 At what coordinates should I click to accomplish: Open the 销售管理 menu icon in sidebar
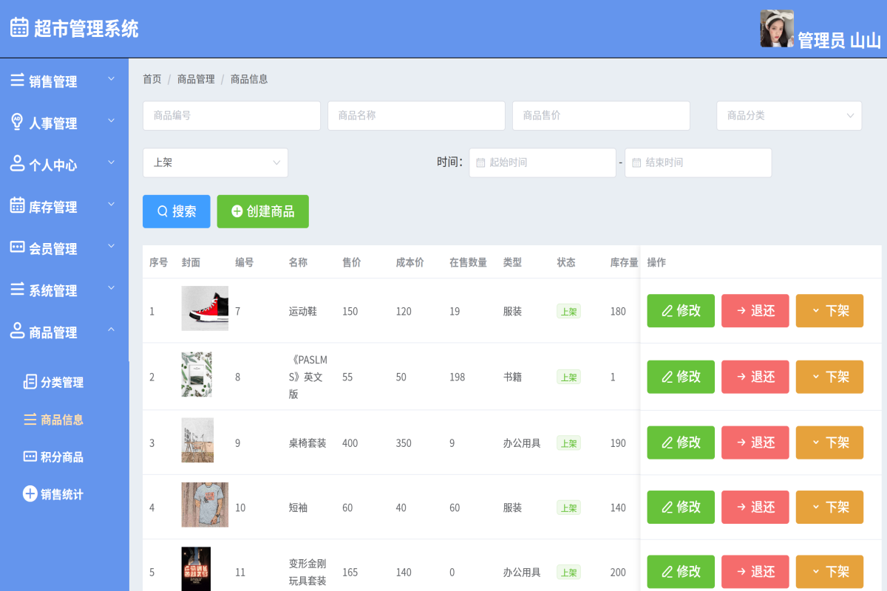coord(16,80)
